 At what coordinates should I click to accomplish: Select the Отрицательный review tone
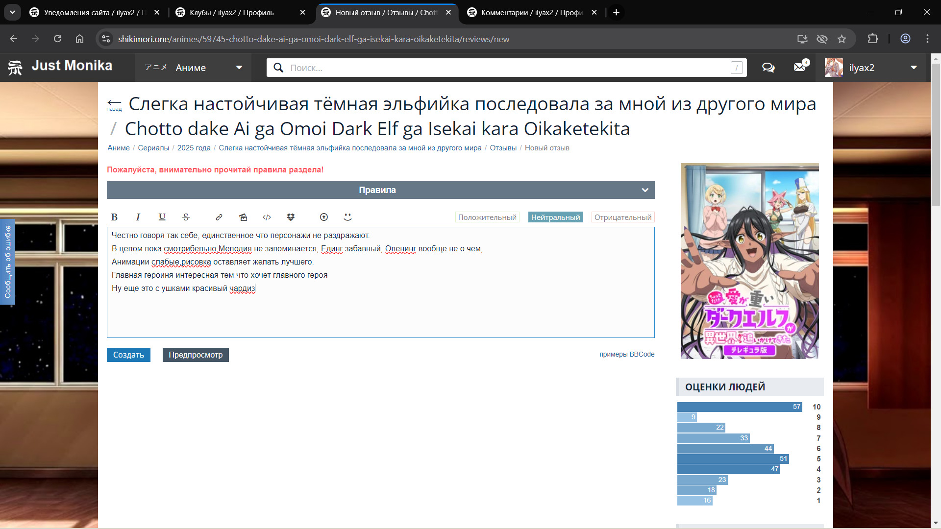[x=622, y=217]
